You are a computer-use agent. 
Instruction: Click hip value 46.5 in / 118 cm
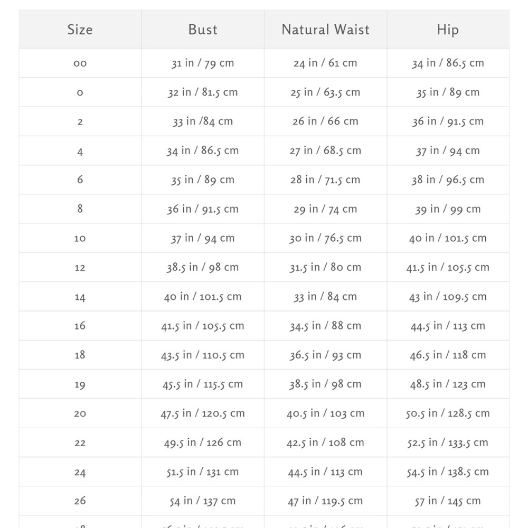[x=448, y=355]
